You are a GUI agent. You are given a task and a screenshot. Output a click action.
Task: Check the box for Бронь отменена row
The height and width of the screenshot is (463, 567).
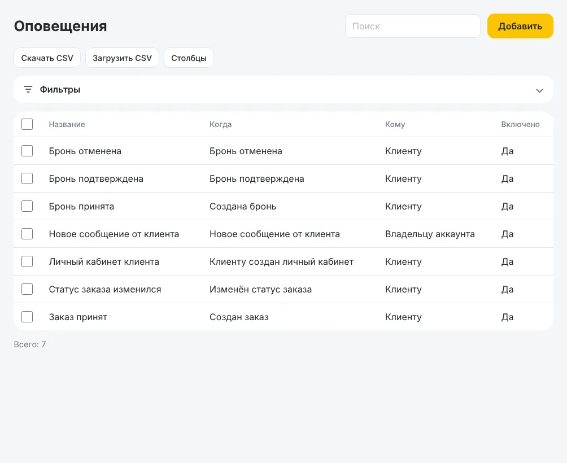[x=27, y=151]
